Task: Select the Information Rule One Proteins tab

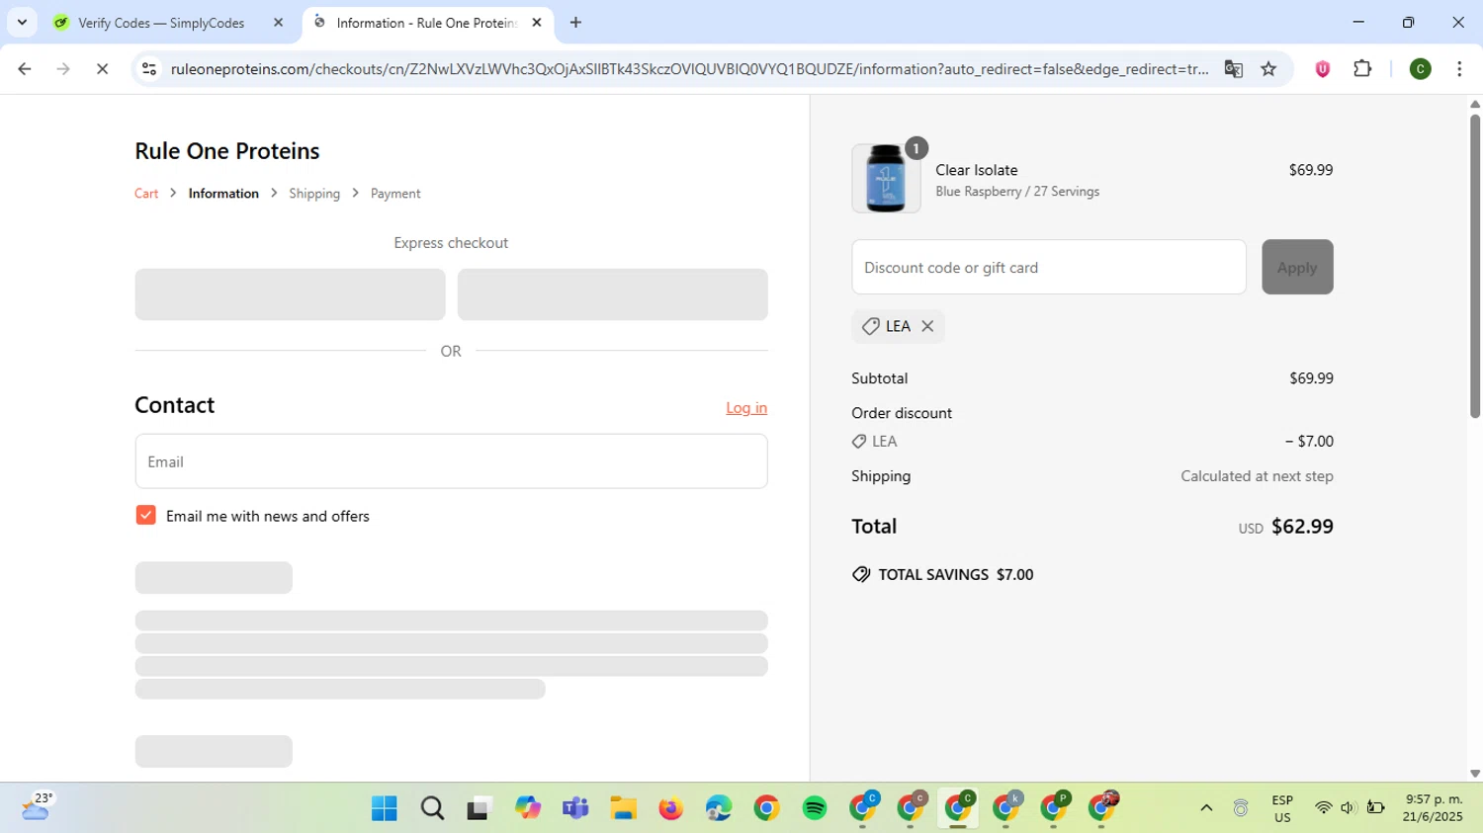Action: (425, 23)
